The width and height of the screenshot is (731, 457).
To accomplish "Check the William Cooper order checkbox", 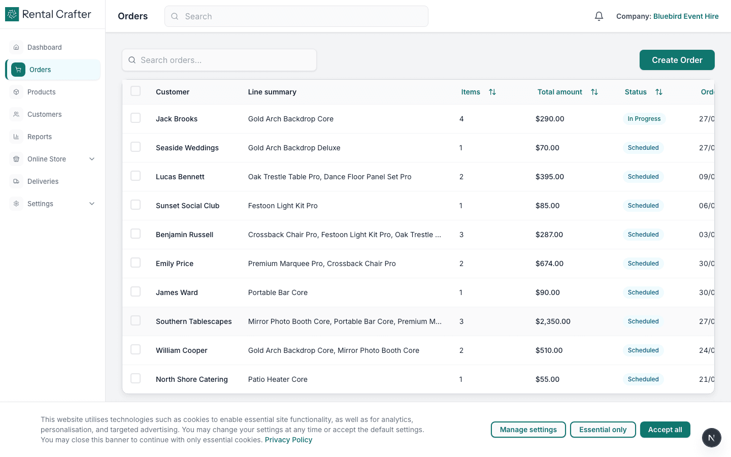I will point(136,349).
